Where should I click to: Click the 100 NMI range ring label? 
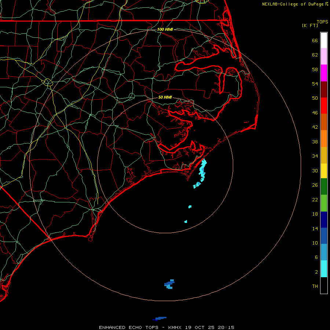point(165,29)
